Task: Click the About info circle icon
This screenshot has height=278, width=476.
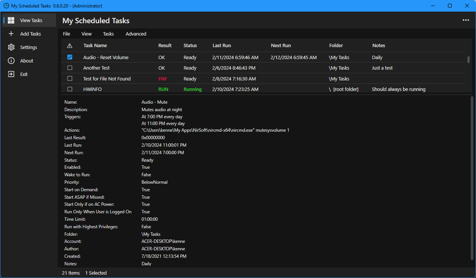Action: 11,61
